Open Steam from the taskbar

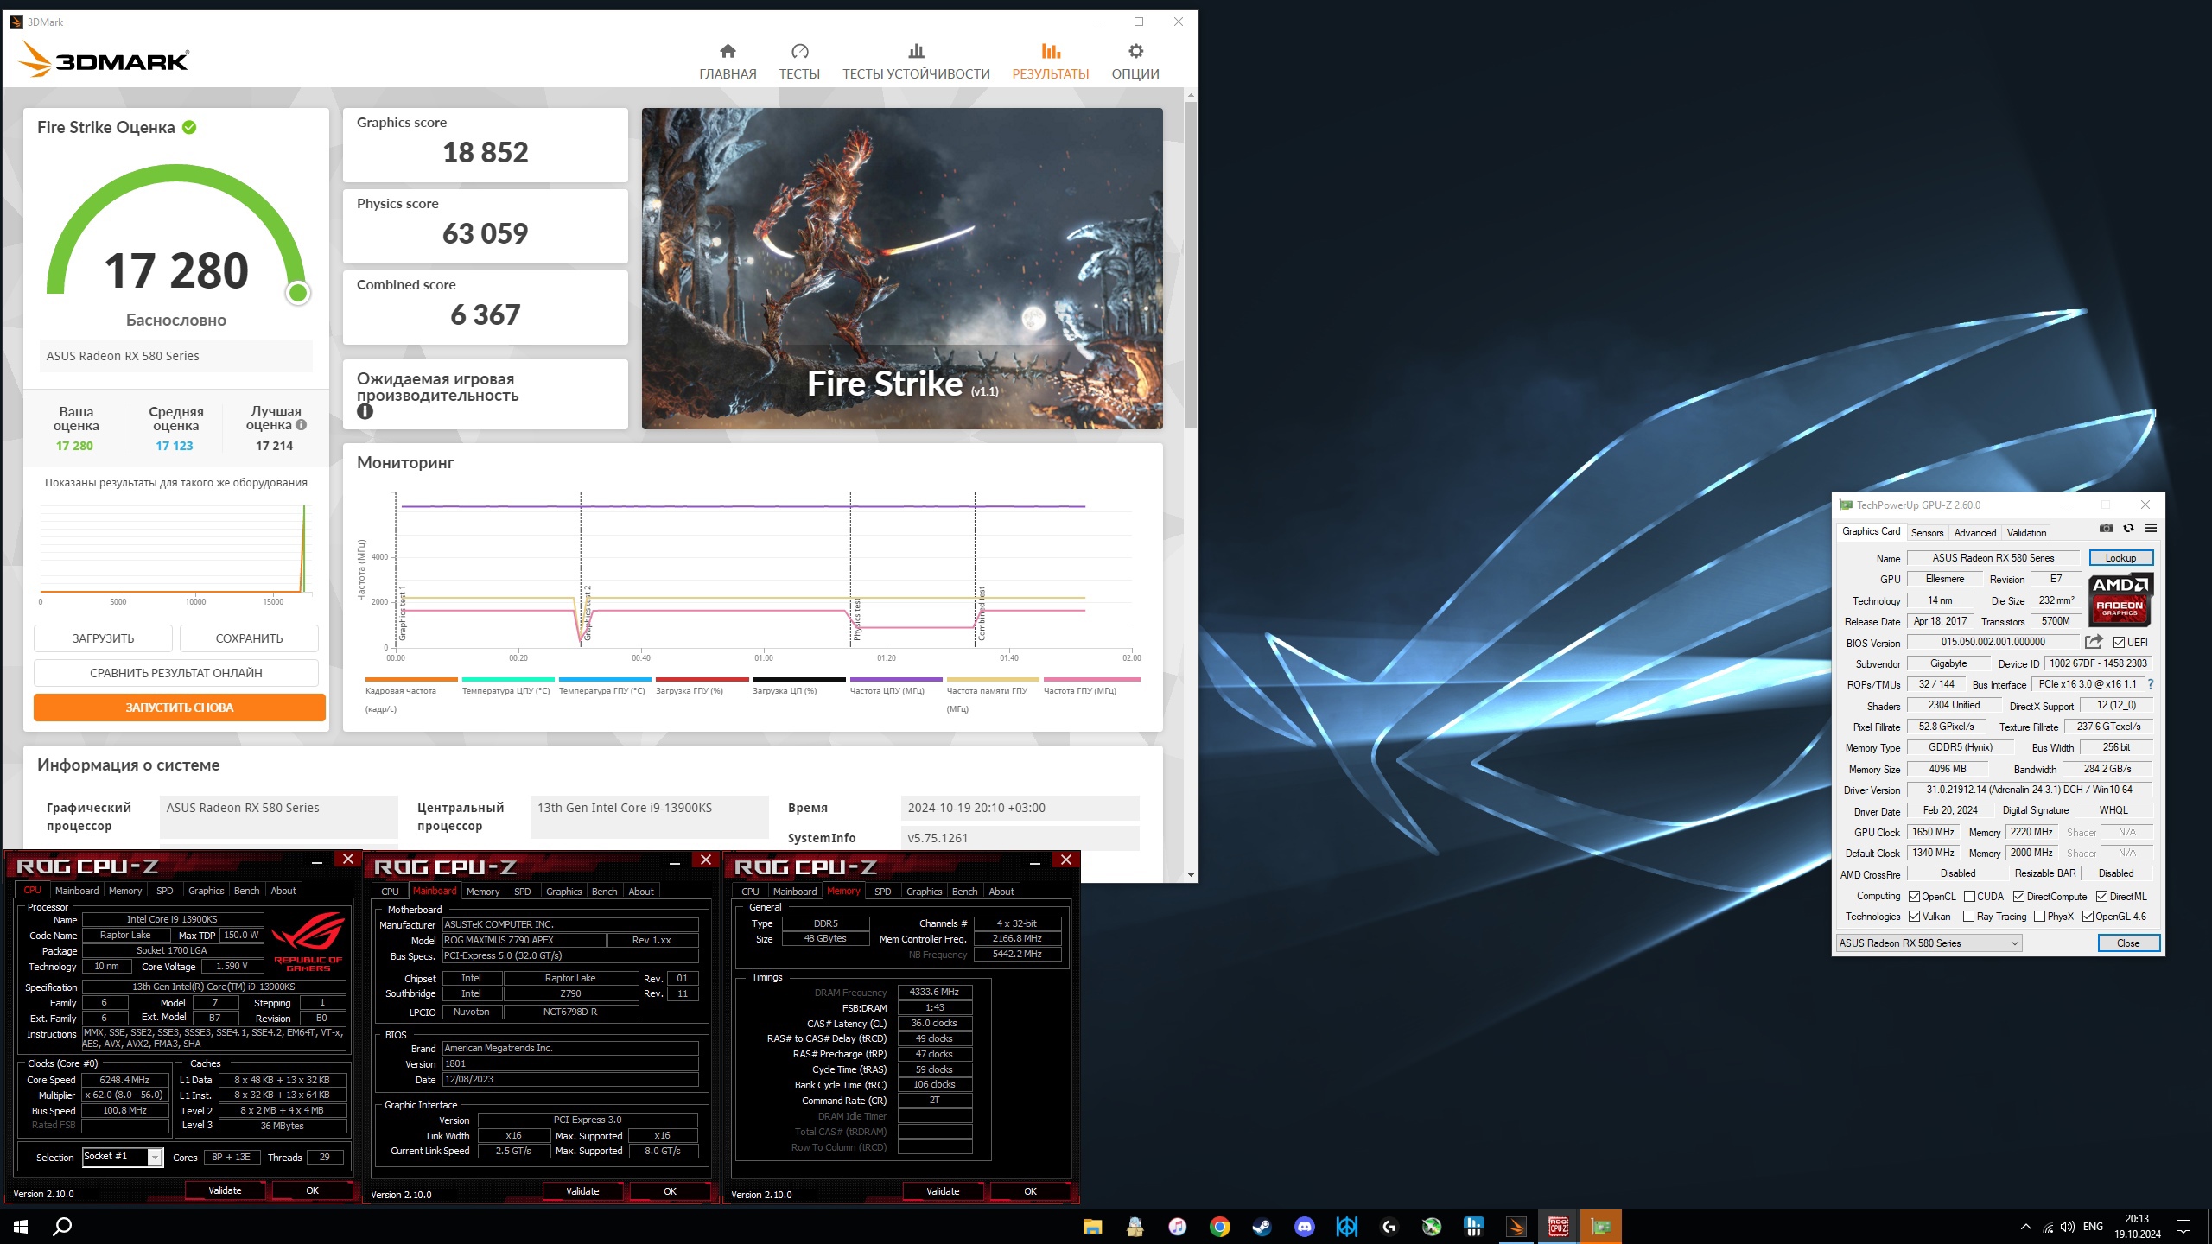point(1262,1227)
